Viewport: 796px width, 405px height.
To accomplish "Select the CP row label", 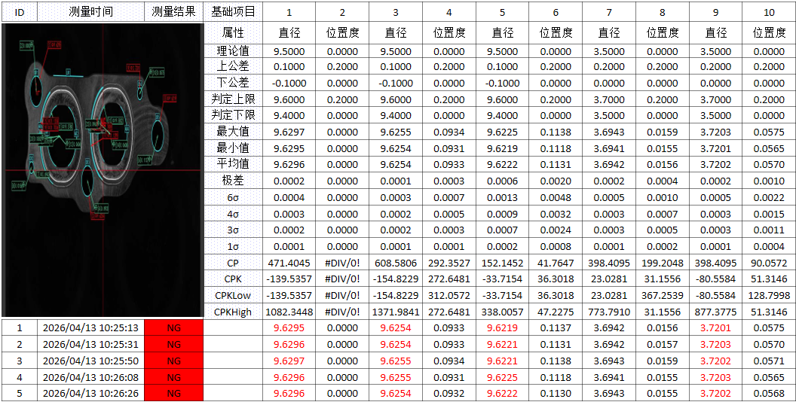I will point(233,263).
